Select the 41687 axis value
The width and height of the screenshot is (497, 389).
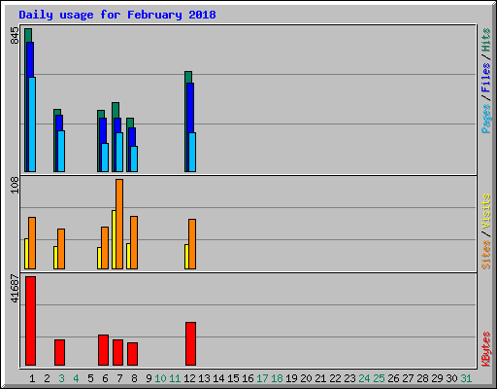click(x=15, y=288)
